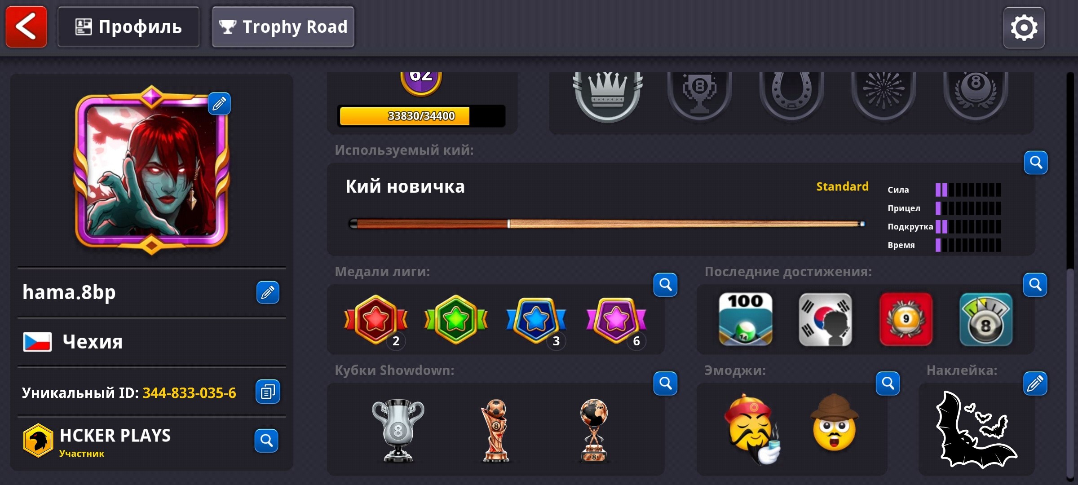Inspect the cue with magnifier icon

tap(1036, 162)
